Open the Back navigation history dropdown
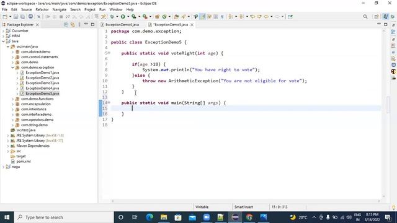The width and height of the screenshot is (397, 223). coord(272,17)
